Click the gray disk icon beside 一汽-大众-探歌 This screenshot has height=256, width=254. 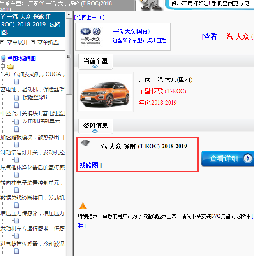tap(85, 142)
